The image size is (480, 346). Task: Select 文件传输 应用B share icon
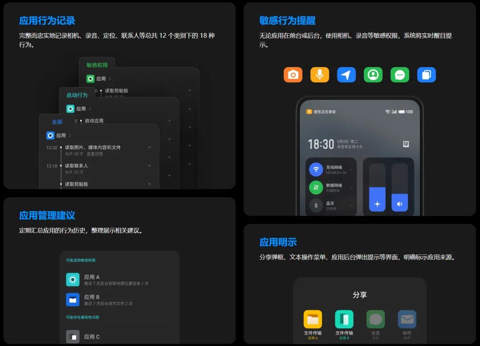pyautogui.click(x=344, y=319)
